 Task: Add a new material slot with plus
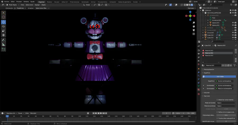[x=236, y=50]
